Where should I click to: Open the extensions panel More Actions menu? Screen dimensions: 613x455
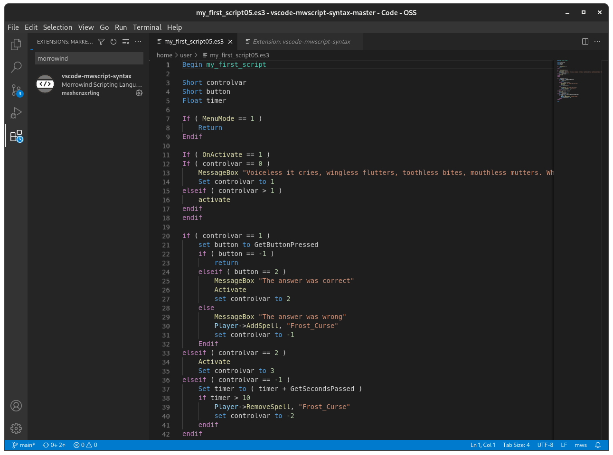tap(138, 42)
